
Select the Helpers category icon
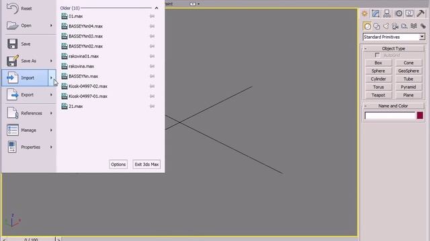click(404, 26)
